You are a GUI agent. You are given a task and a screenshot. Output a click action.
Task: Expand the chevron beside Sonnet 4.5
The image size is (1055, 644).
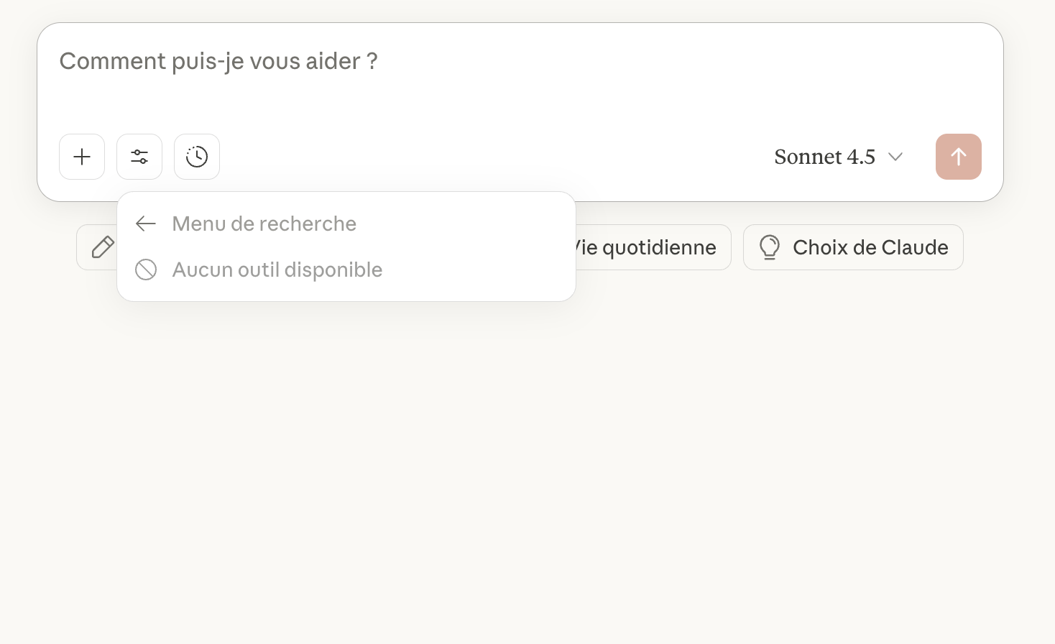point(895,157)
